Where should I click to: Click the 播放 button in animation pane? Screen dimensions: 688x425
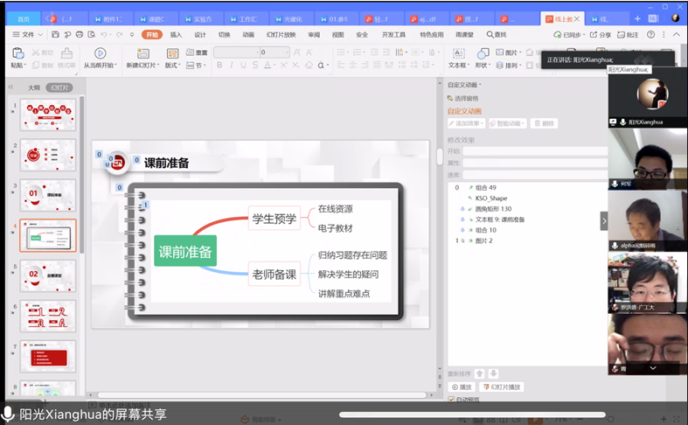point(462,387)
